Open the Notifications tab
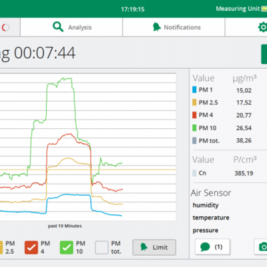The image size is (267, 267). [x=174, y=27]
